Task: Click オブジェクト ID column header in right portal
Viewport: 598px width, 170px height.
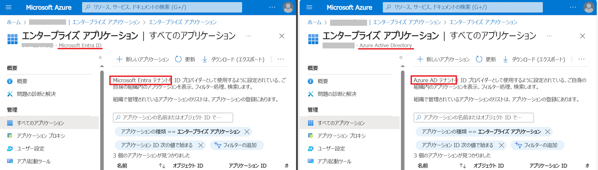Action: tap(489, 166)
